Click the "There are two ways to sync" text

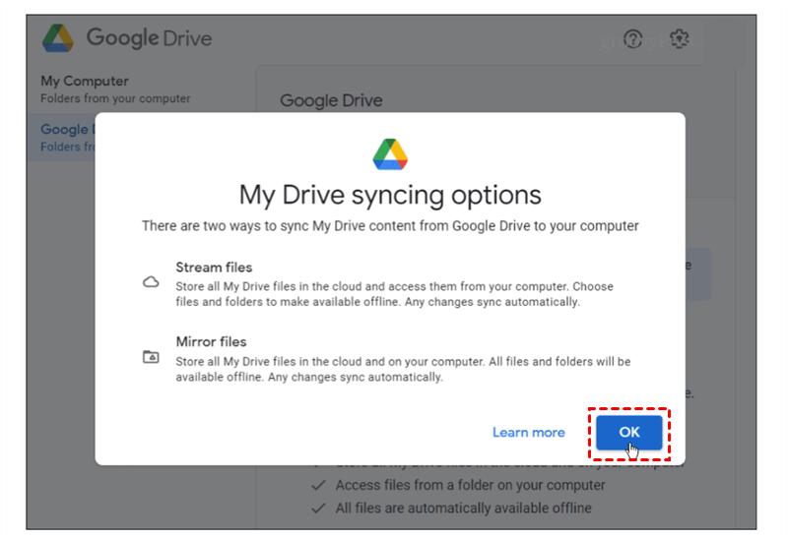click(x=390, y=226)
